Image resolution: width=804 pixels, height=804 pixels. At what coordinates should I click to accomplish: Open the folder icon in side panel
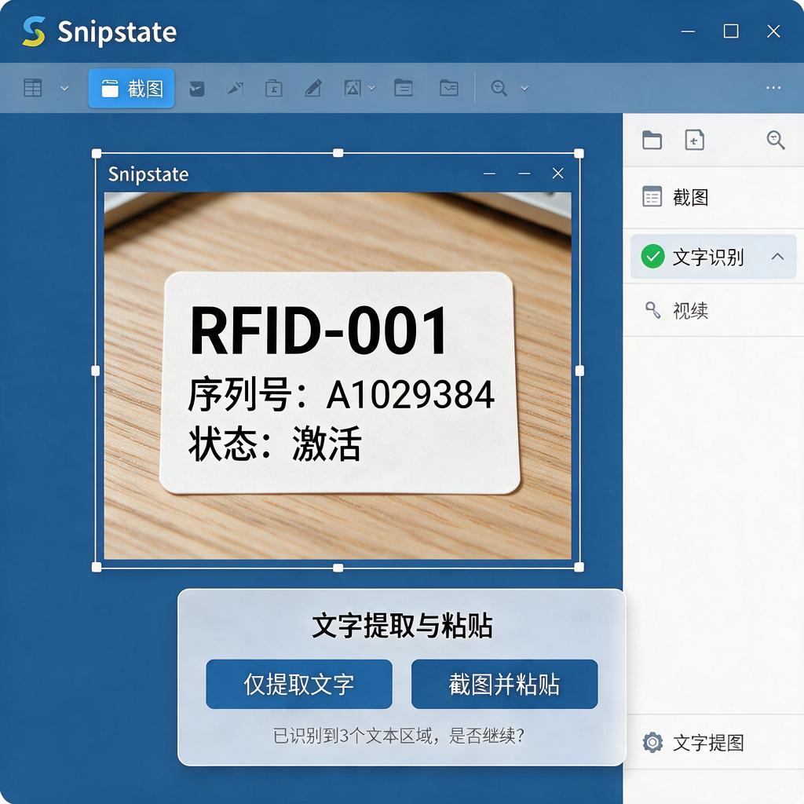tap(652, 140)
